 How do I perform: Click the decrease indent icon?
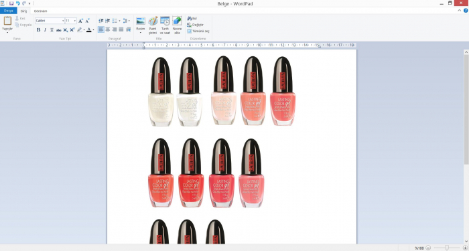(101, 21)
